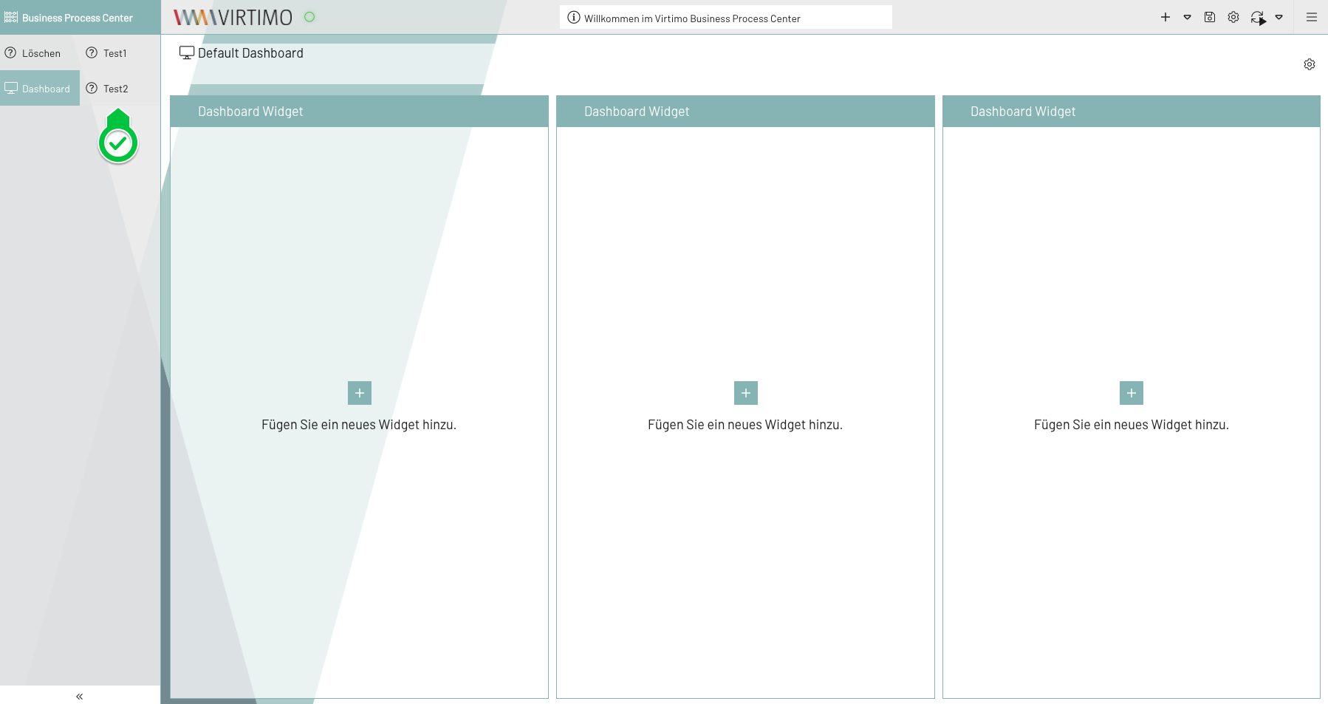Open the Test1 sidebar item
This screenshot has height=704, width=1328.
pyautogui.click(x=114, y=53)
